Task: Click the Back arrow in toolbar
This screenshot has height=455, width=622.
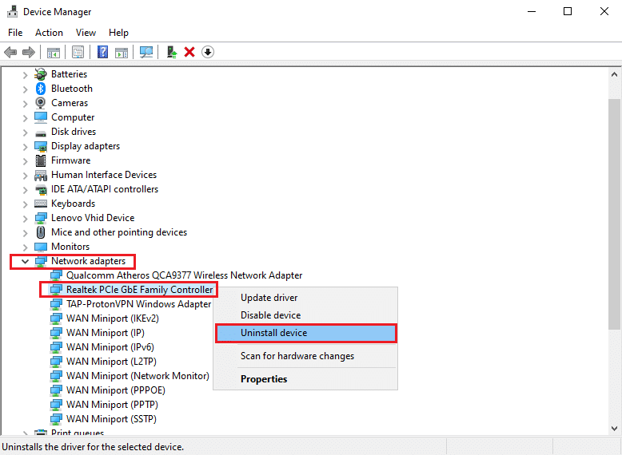Action: point(10,52)
